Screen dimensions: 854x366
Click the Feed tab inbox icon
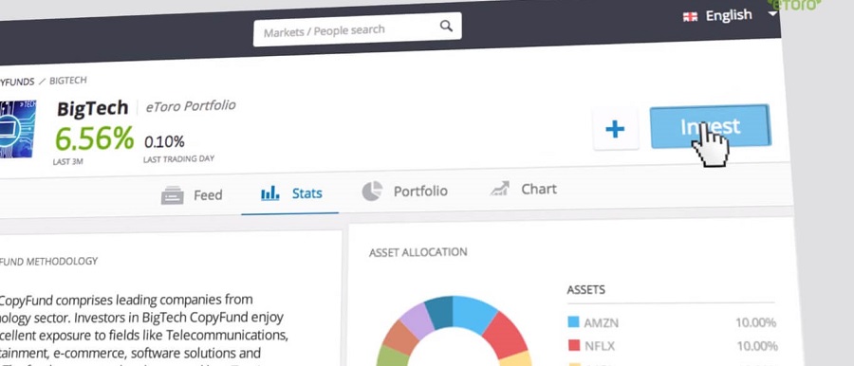coord(172,195)
